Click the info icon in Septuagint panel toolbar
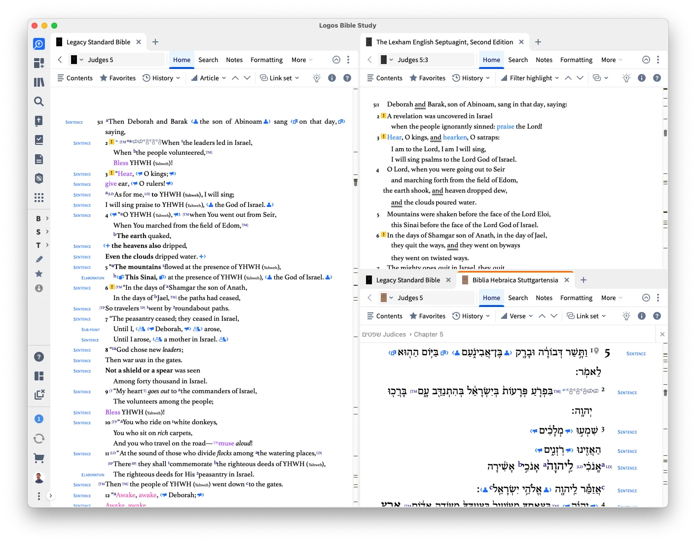Image resolution: width=696 pixels, height=544 pixels. pyautogui.click(x=642, y=78)
